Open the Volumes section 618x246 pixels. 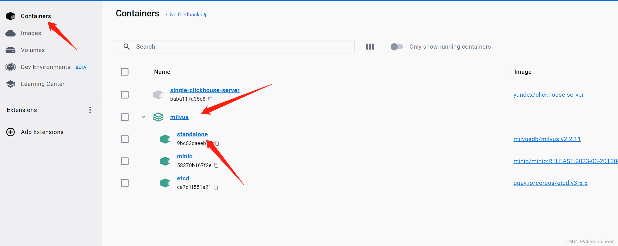(33, 50)
